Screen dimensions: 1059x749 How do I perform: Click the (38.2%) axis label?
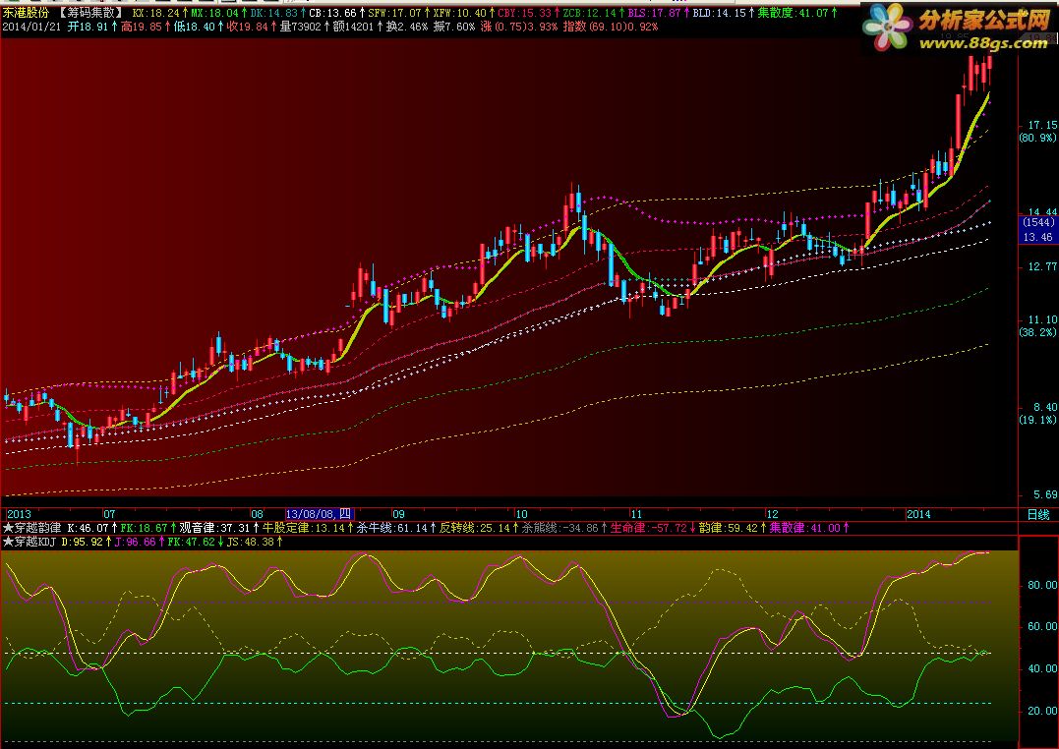tap(1038, 332)
